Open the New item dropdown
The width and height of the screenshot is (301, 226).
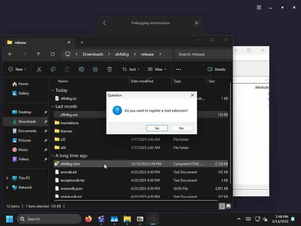coord(17,69)
